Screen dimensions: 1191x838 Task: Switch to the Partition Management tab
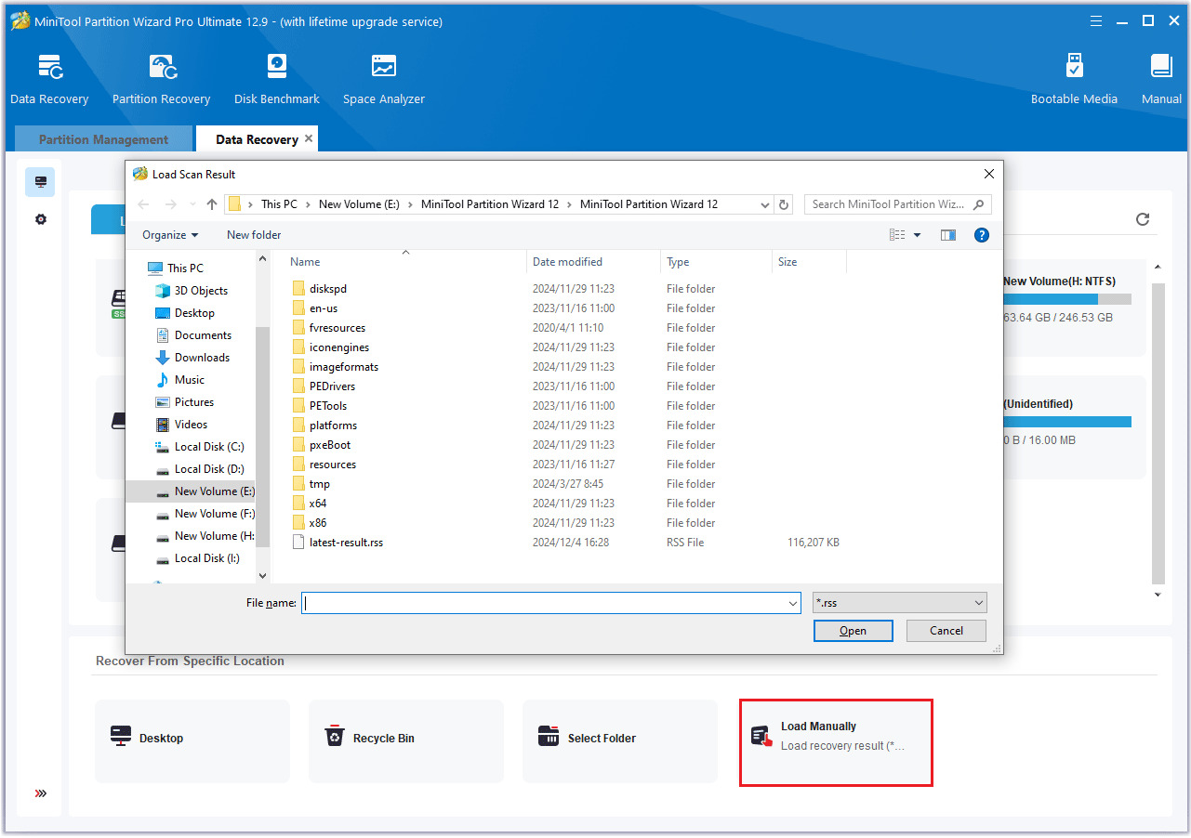click(103, 139)
